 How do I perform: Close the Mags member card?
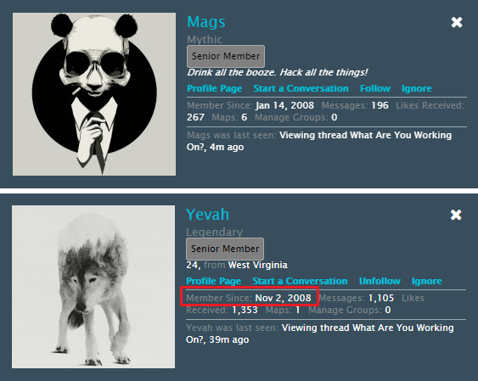click(x=457, y=22)
